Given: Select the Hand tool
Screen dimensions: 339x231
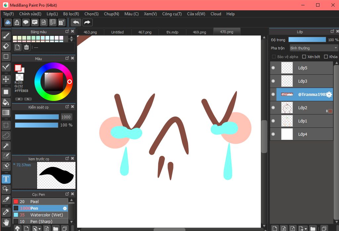Looking at the screenshot, I should point(6,222).
